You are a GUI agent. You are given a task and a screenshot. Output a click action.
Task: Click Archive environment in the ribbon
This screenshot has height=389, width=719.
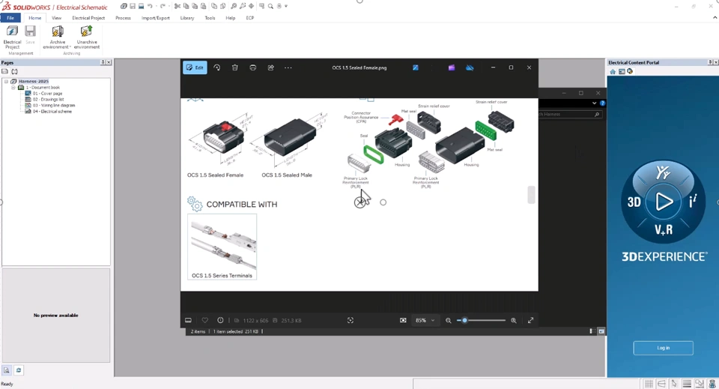pos(58,37)
